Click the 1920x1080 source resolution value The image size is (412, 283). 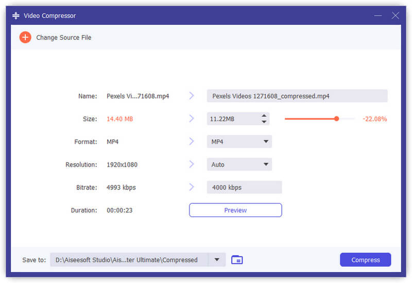[122, 165]
